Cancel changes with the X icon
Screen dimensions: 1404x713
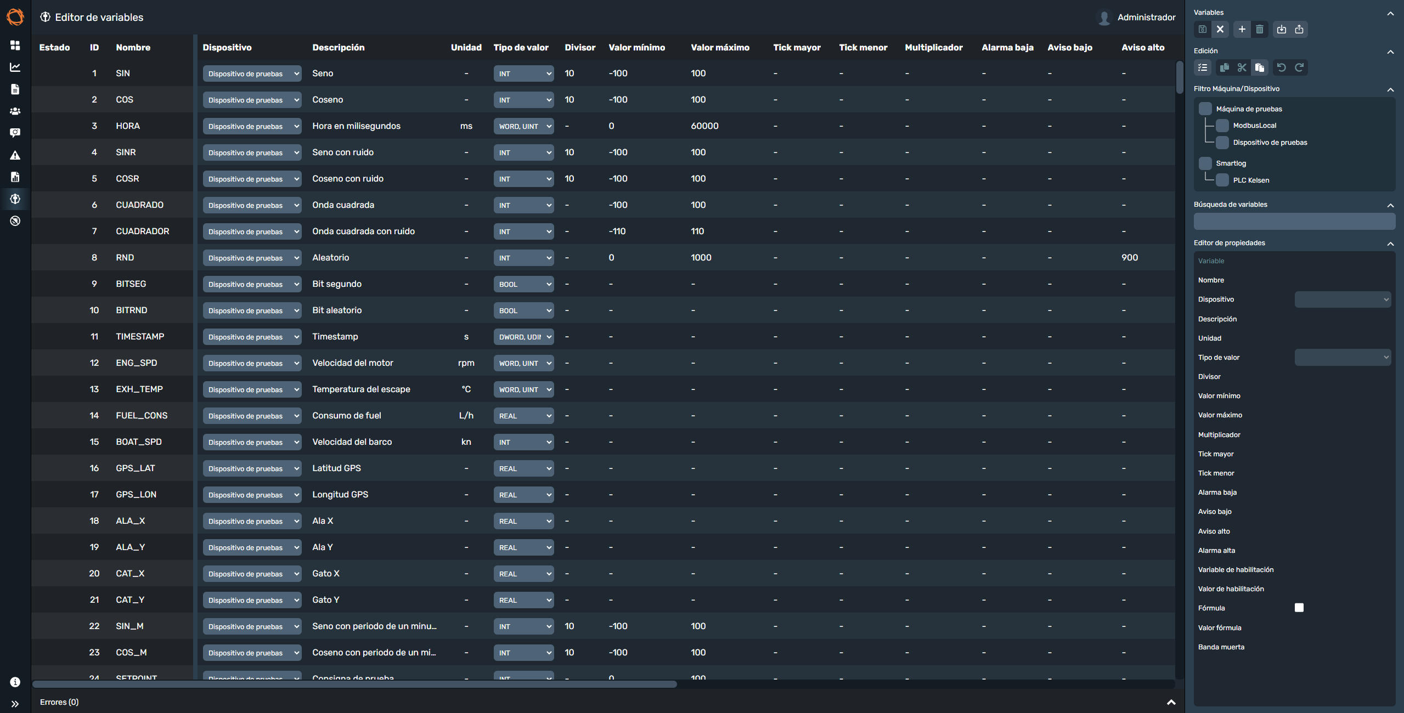pos(1220,29)
